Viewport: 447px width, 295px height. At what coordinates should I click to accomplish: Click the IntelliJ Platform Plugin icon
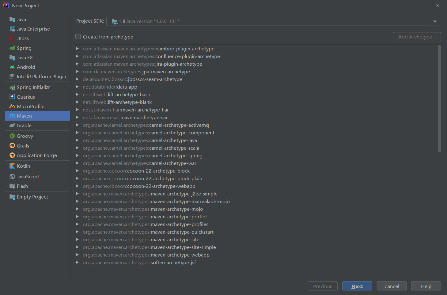pyautogui.click(x=12, y=76)
